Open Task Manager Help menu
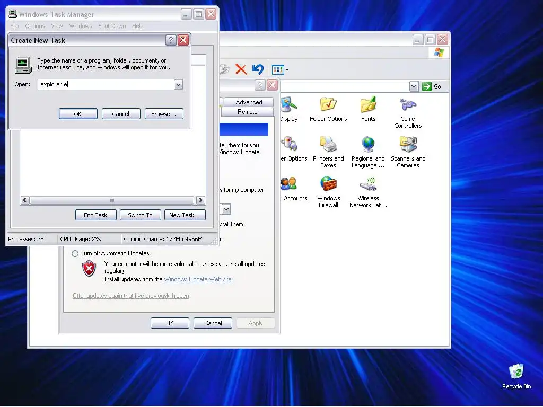This screenshot has width=543, height=407. click(x=137, y=26)
